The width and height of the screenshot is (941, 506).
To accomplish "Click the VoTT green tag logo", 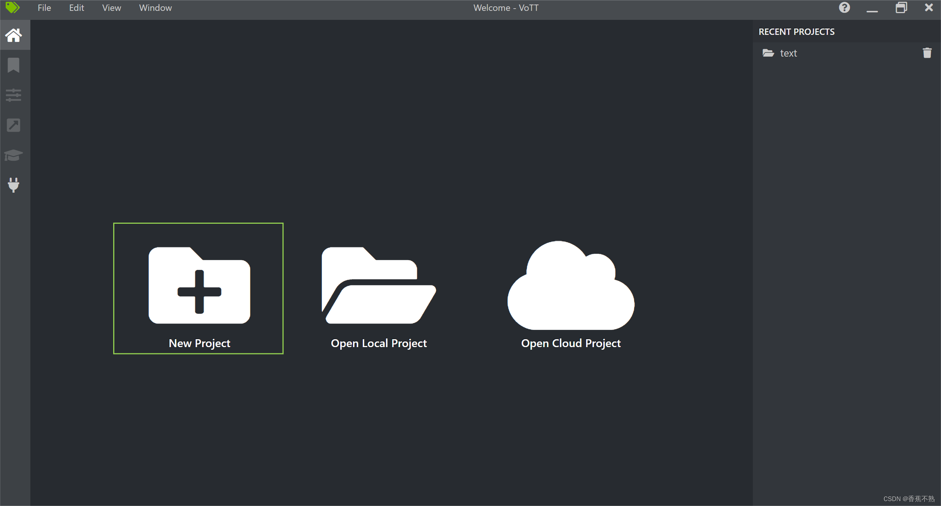I will pyautogui.click(x=12, y=7).
